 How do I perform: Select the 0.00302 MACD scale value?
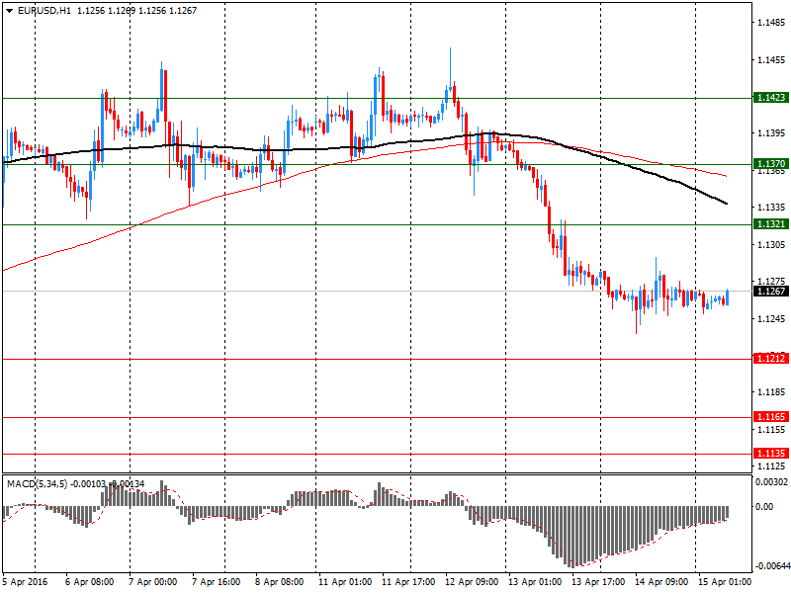[x=772, y=482]
